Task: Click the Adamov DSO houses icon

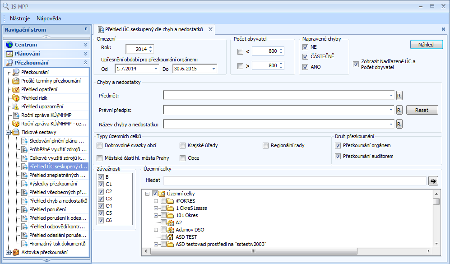Action: [x=171, y=230]
